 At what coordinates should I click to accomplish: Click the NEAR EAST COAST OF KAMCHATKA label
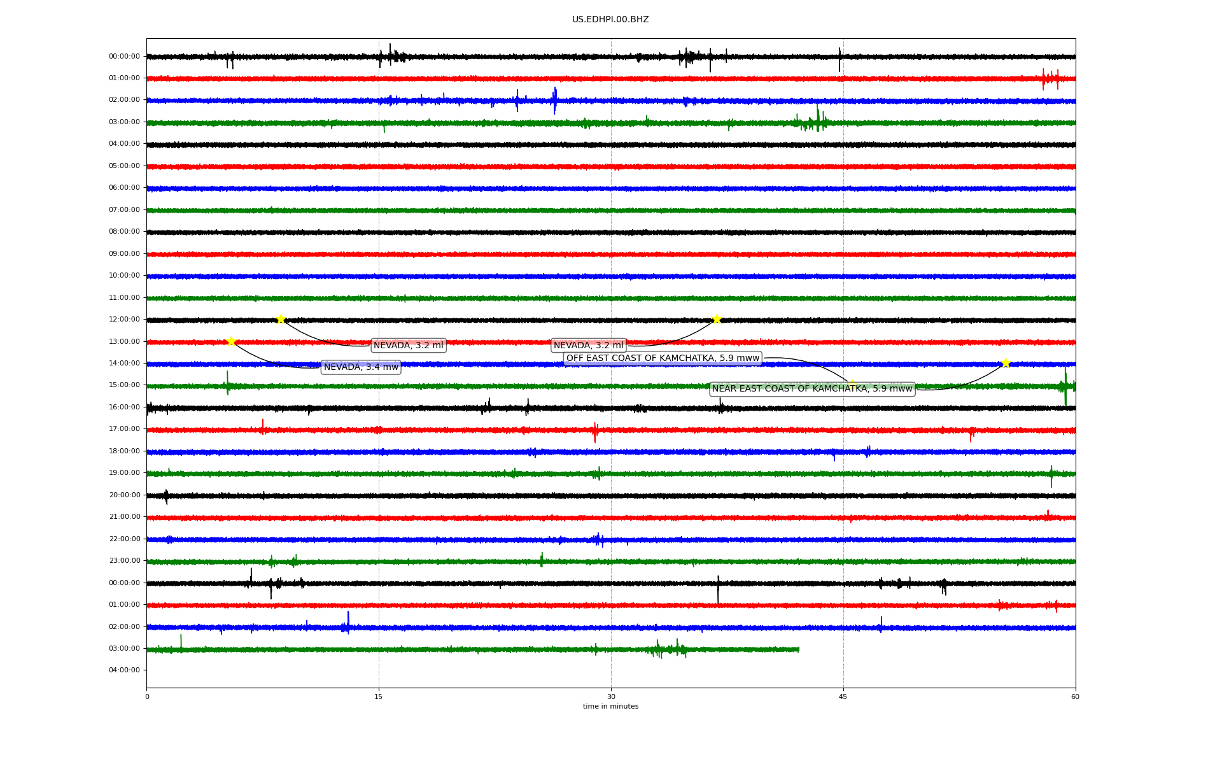tap(812, 388)
